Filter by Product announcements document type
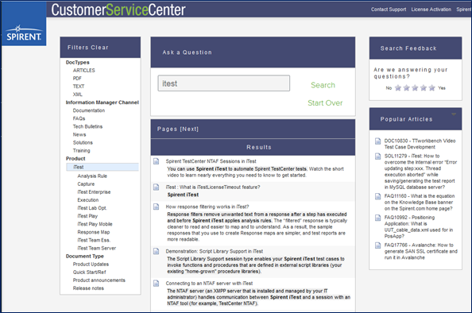Viewport: 472px width, 313px height. point(99,280)
